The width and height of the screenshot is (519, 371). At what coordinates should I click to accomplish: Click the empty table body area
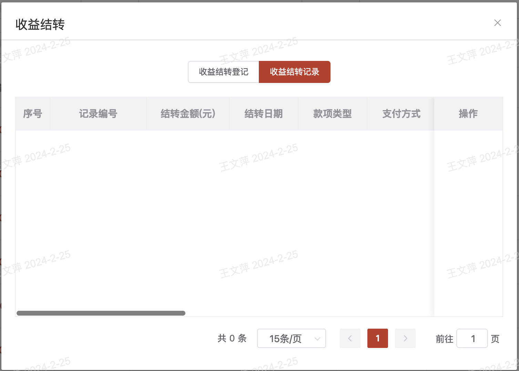click(224, 220)
